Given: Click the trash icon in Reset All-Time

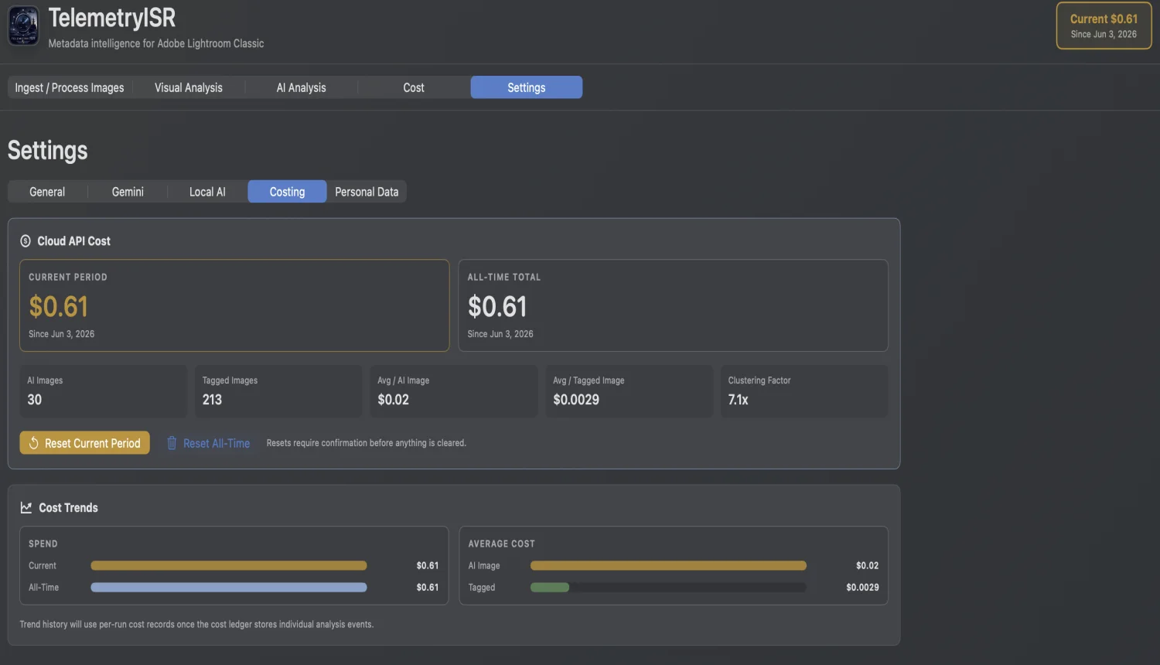Looking at the screenshot, I should click(x=172, y=443).
